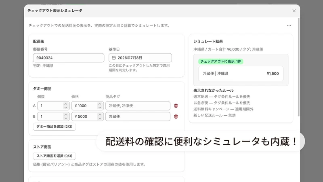
Task: Click the tag field 冷蔵便 for product B
Action: pos(138,116)
